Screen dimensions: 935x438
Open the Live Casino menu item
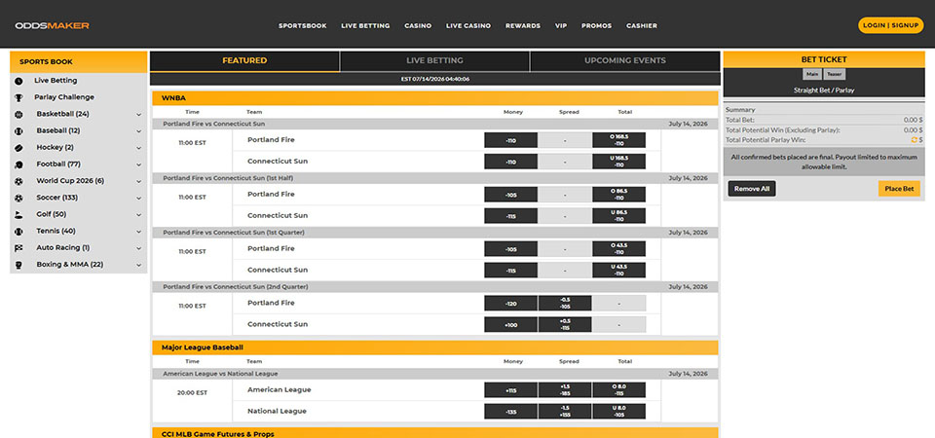click(468, 25)
